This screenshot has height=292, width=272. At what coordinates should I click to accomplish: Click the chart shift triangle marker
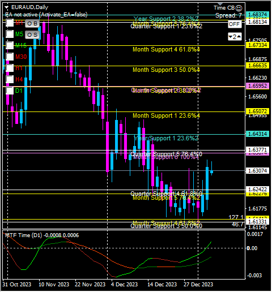pos(220,4)
